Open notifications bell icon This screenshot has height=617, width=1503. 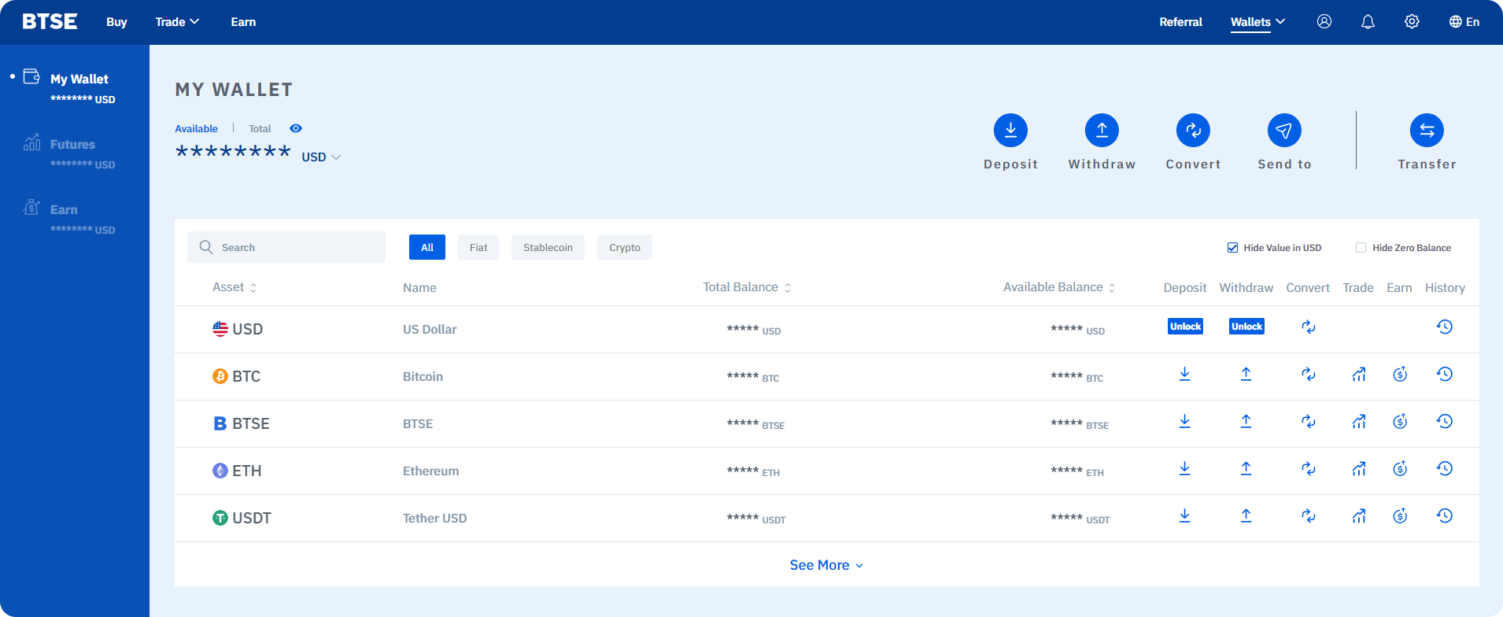1368,22
